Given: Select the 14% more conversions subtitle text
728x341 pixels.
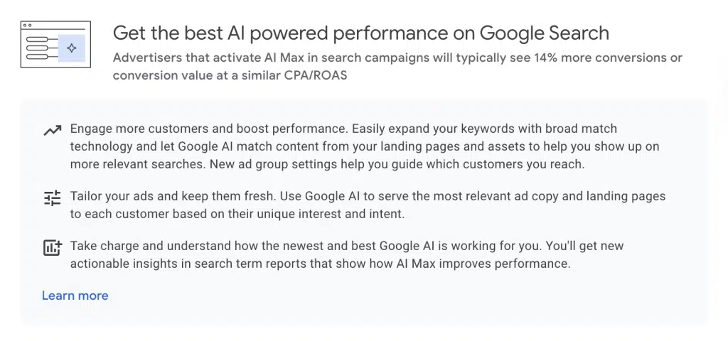Looking at the screenshot, I should point(397,66).
